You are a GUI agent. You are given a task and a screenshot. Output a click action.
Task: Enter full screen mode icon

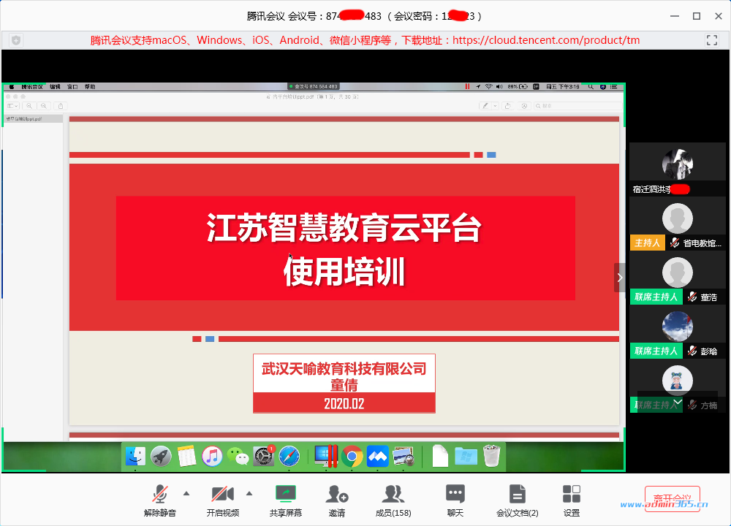712,40
